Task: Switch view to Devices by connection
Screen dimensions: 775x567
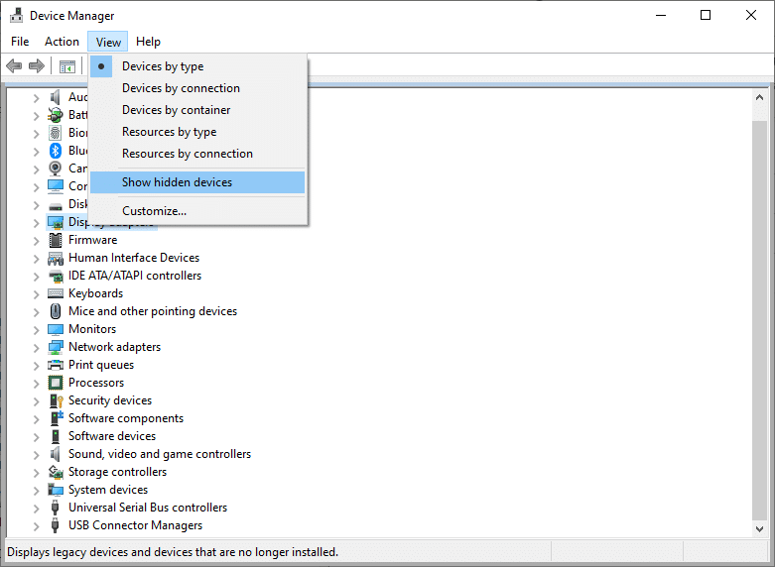Action: click(x=181, y=88)
